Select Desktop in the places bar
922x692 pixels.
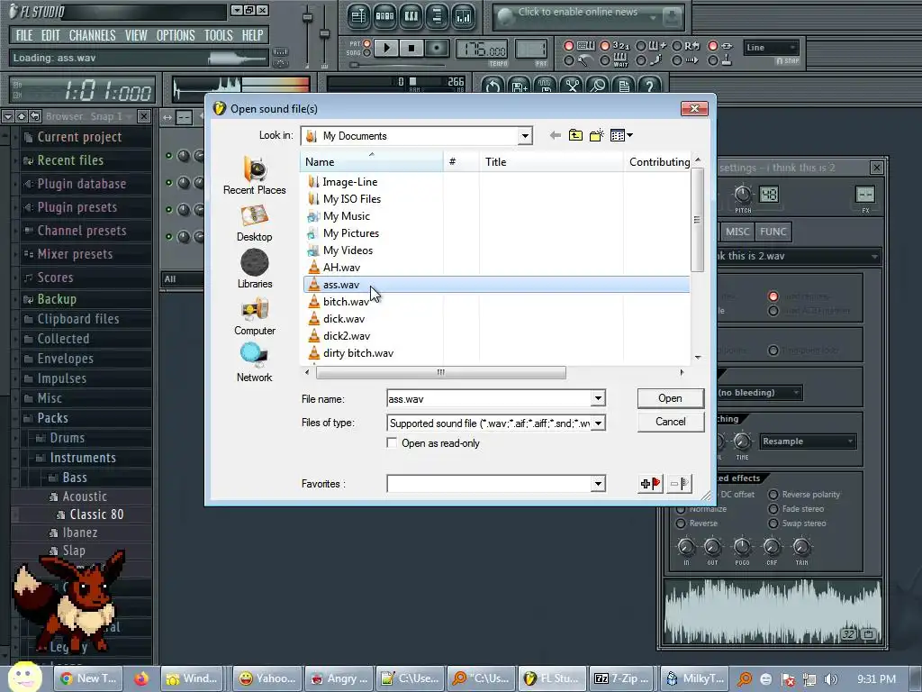coord(254,223)
